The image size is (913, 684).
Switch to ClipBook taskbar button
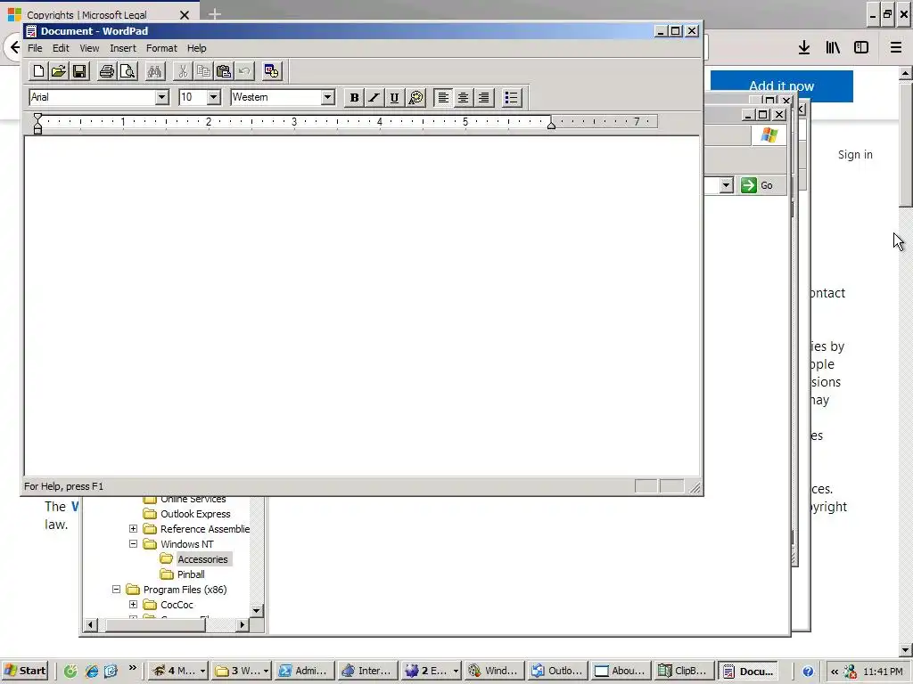[x=682, y=671]
